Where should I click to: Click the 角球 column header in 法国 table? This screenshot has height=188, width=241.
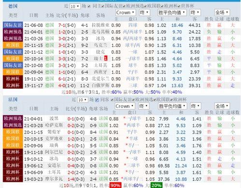coord(94,109)
